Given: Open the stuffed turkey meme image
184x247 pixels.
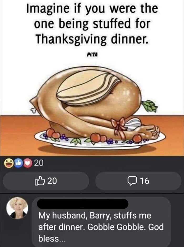Looking at the screenshot, I should (92, 78).
